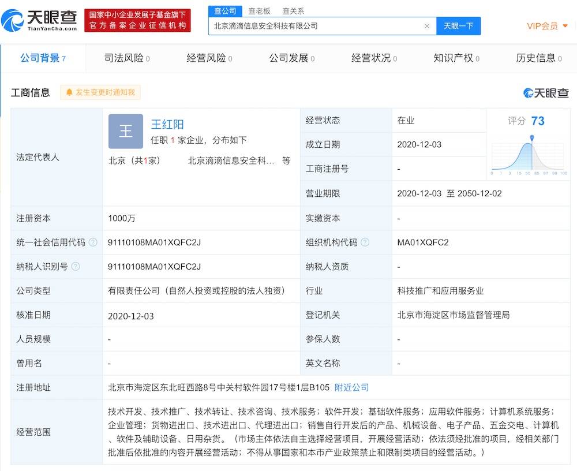
Task: Click the score distribution chart
Action: pyautogui.click(x=528, y=155)
